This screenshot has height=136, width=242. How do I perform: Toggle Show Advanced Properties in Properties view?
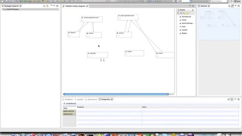(x=232, y=99)
